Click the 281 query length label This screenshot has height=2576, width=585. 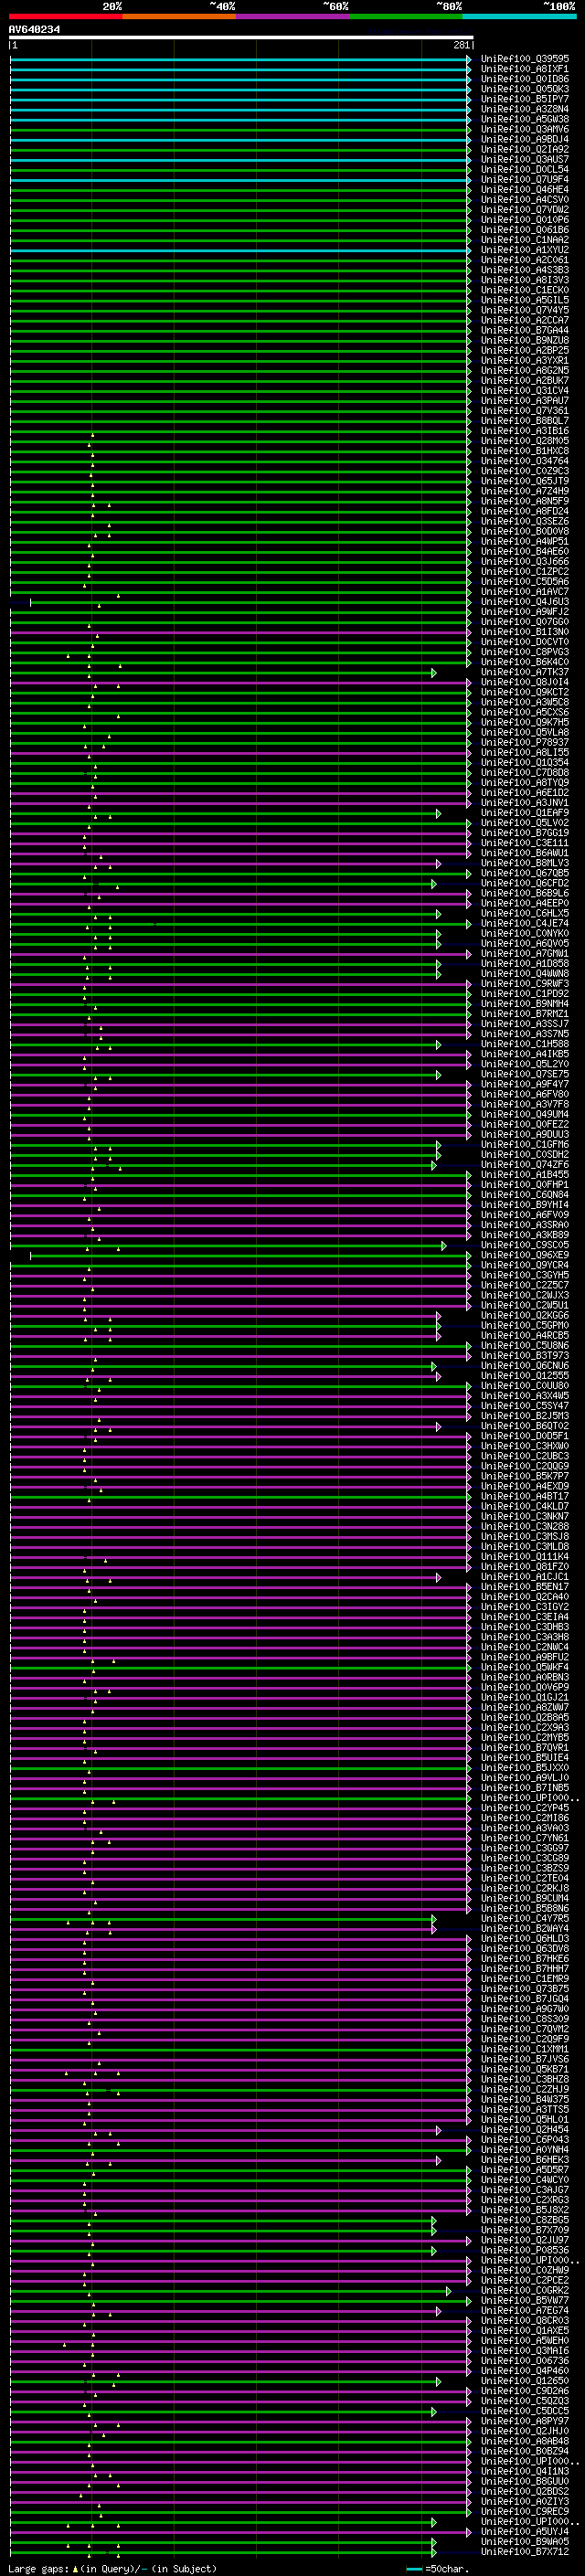coord(461,45)
